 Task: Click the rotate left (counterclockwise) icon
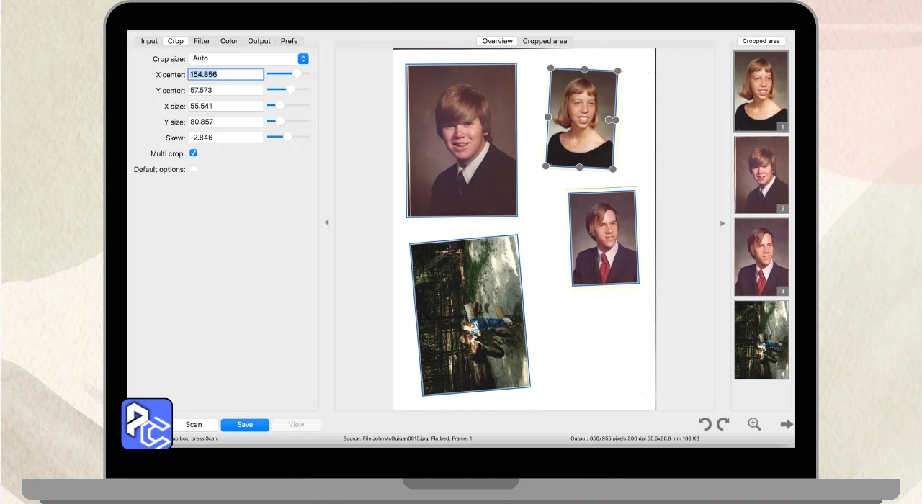(706, 424)
